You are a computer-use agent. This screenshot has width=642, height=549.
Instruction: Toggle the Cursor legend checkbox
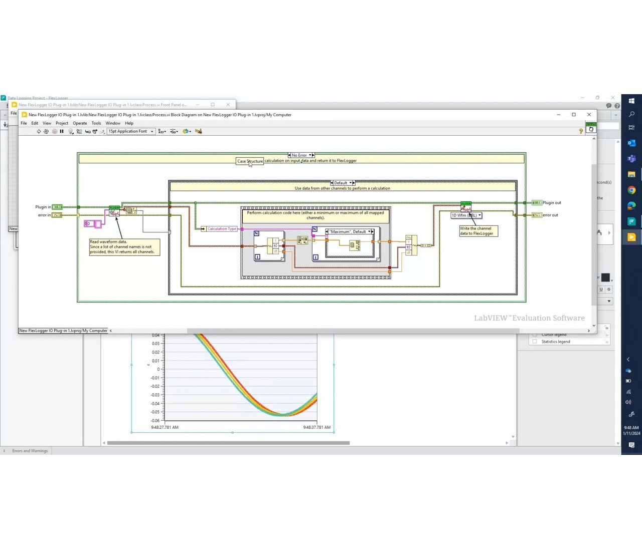[535, 335]
